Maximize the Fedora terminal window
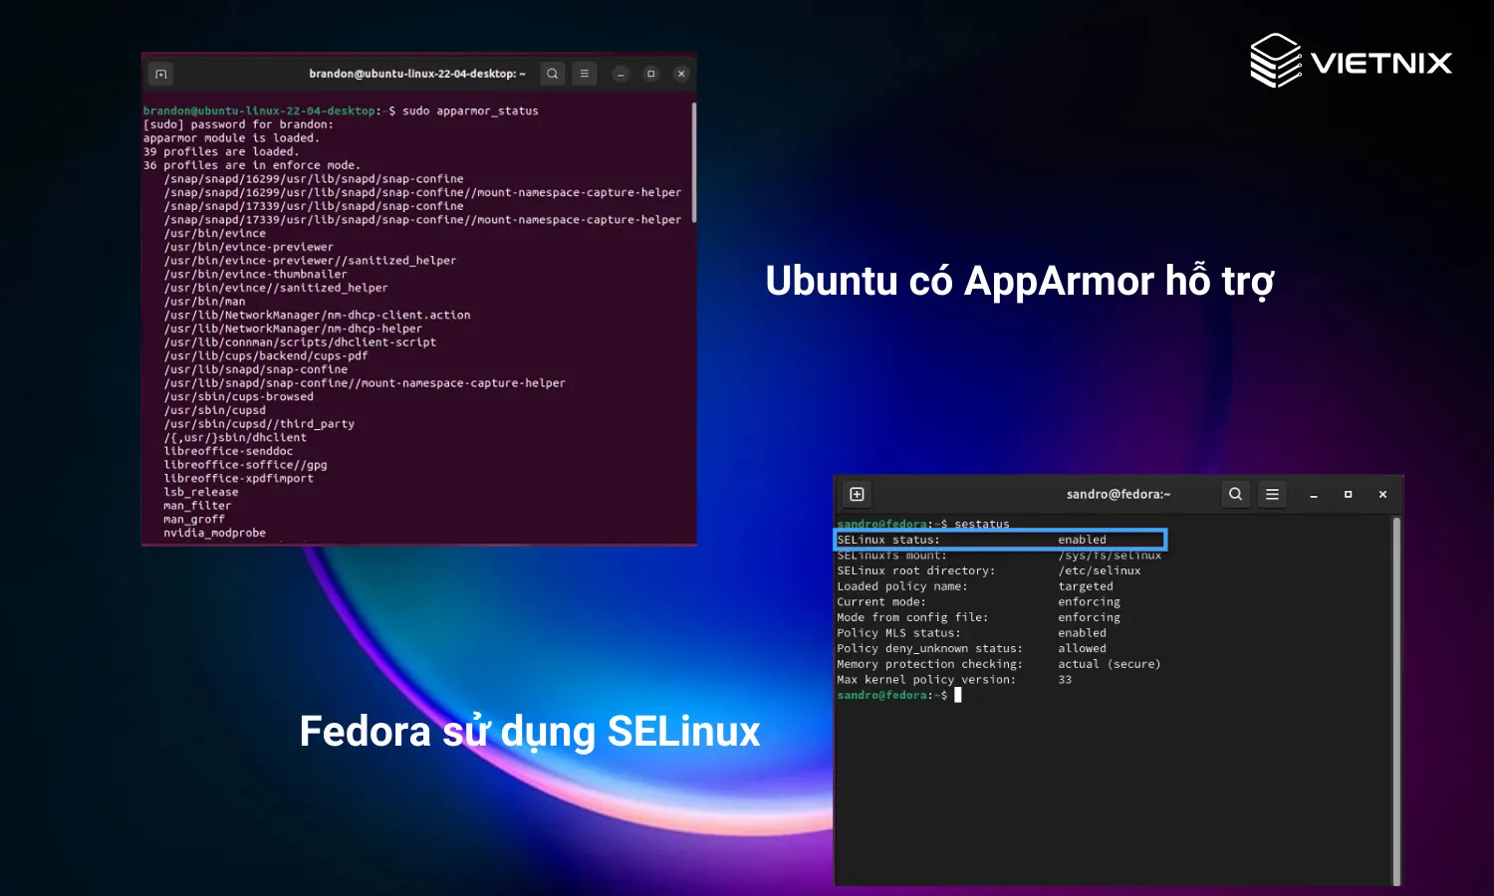This screenshot has width=1494, height=896. click(1349, 495)
